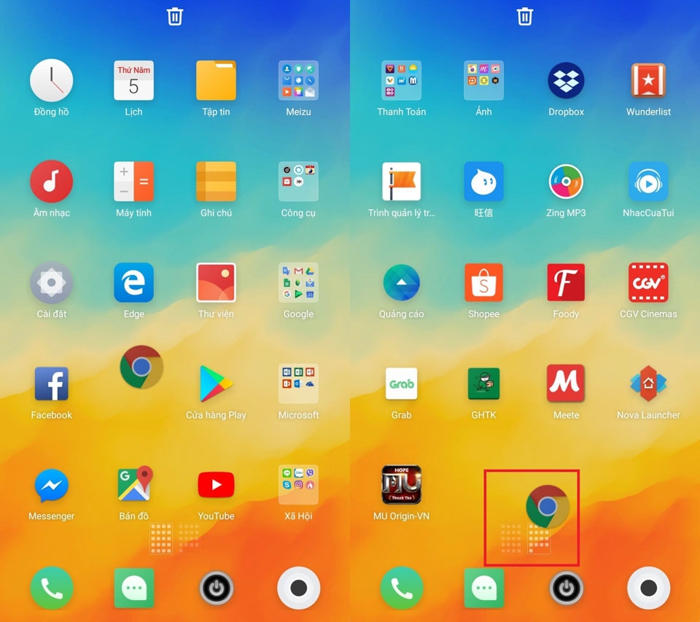
Task: Open the Tập tin file manager
Action: [216, 80]
